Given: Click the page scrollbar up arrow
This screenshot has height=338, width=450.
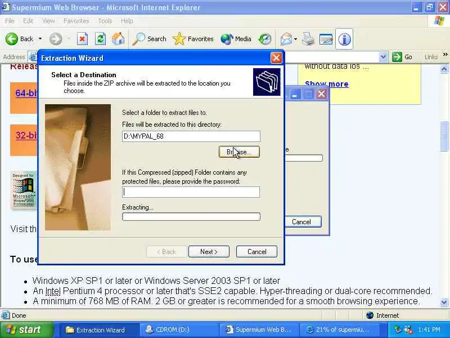Looking at the screenshot, I should tap(444, 69).
